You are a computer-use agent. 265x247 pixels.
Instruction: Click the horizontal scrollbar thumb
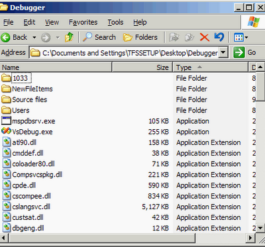[102, 238]
